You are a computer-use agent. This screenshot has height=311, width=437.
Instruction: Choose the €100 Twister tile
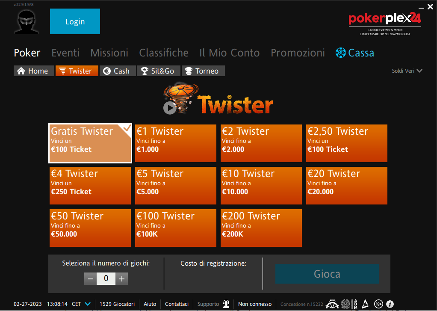176,228
